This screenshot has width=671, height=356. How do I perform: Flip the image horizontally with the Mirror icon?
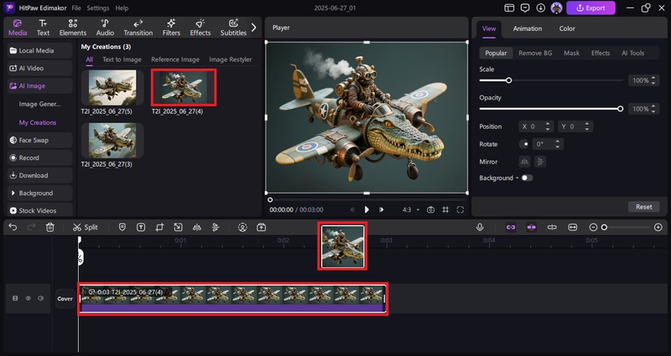click(x=525, y=162)
